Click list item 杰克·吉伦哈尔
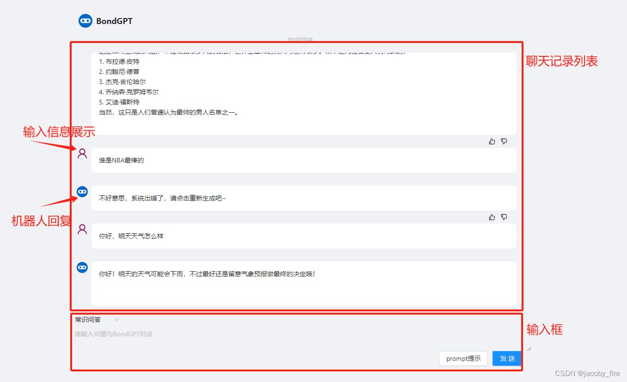 (x=122, y=82)
